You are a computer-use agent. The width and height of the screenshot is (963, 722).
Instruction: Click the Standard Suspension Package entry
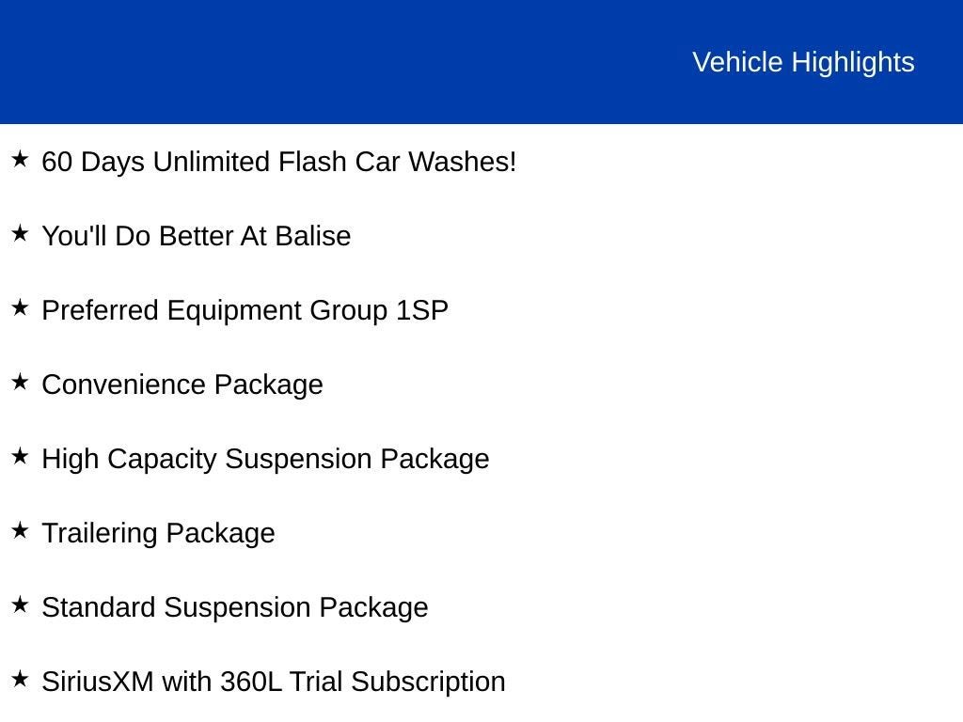click(x=235, y=607)
